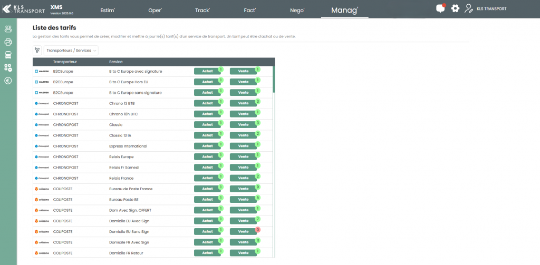Image resolution: width=540 pixels, height=265 pixels.
Task: Open the euro pricing icon in sidebar
Action: [x=8, y=81]
